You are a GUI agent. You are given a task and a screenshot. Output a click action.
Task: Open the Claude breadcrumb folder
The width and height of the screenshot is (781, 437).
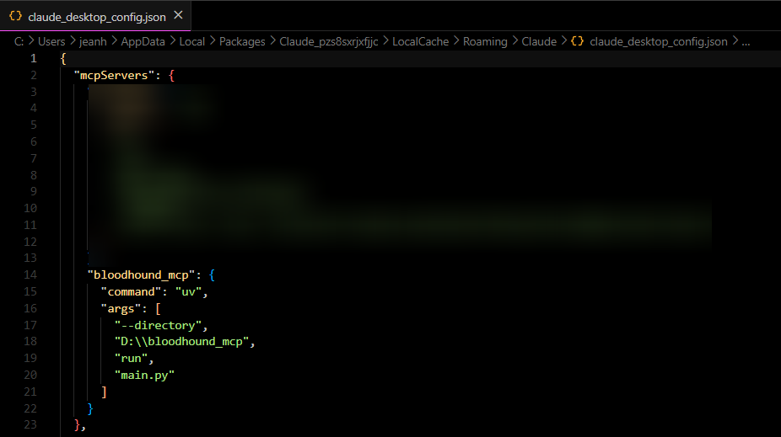[x=539, y=42]
